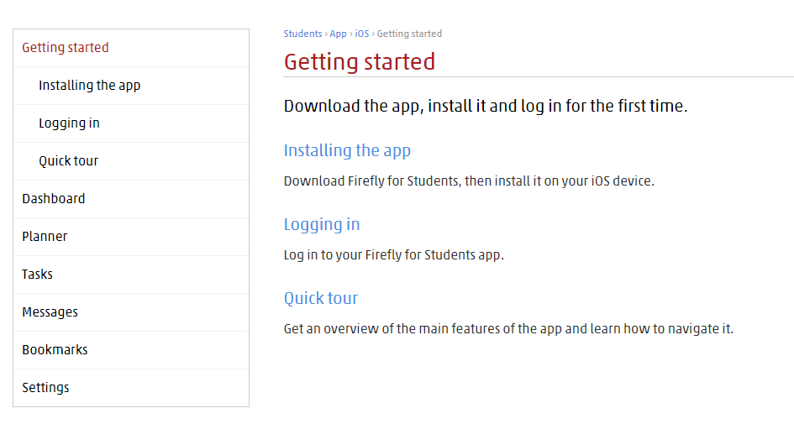Open the Quick tour heading link

(320, 299)
